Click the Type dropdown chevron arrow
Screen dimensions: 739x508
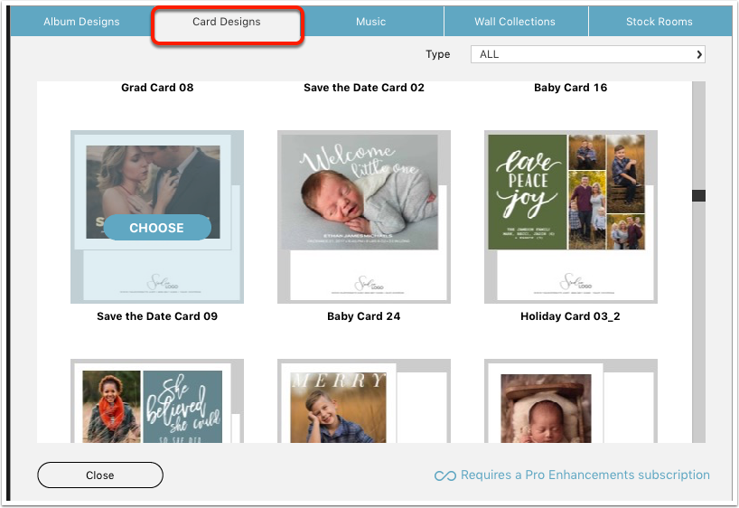point(699,54)
